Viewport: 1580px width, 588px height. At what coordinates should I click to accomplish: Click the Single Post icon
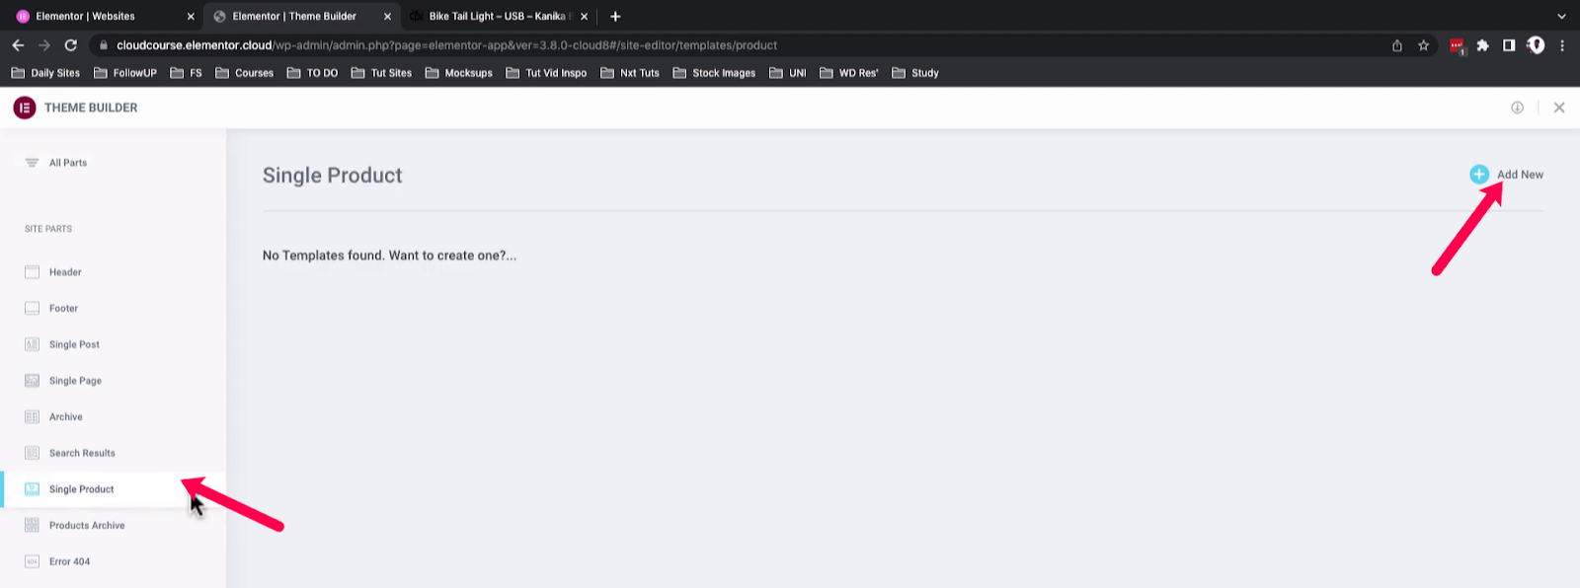pyautogui.click(x=32, y=344)
